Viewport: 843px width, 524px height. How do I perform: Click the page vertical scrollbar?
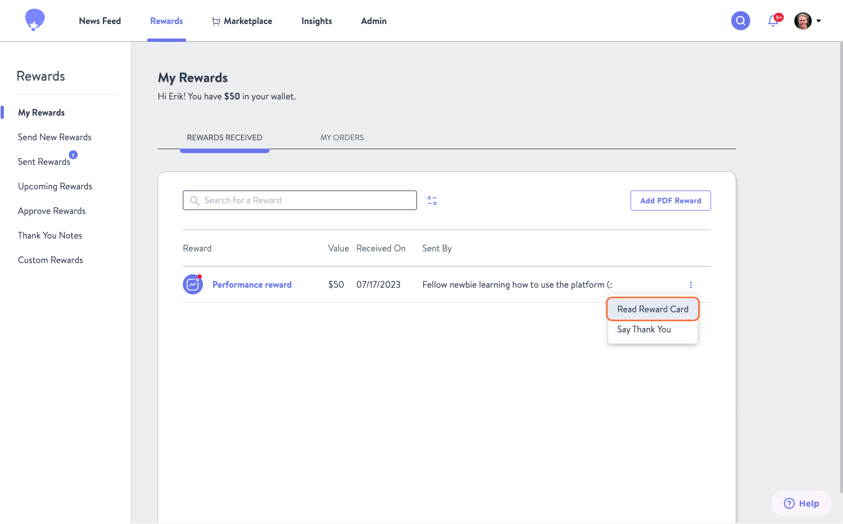[841, 268]
